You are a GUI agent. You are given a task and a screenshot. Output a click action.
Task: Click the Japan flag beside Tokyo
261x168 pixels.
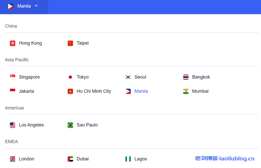[x=70, y=77]
